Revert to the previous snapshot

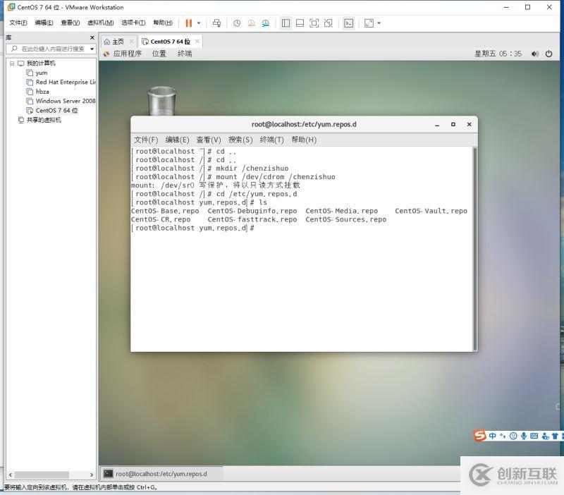(251, 23)
